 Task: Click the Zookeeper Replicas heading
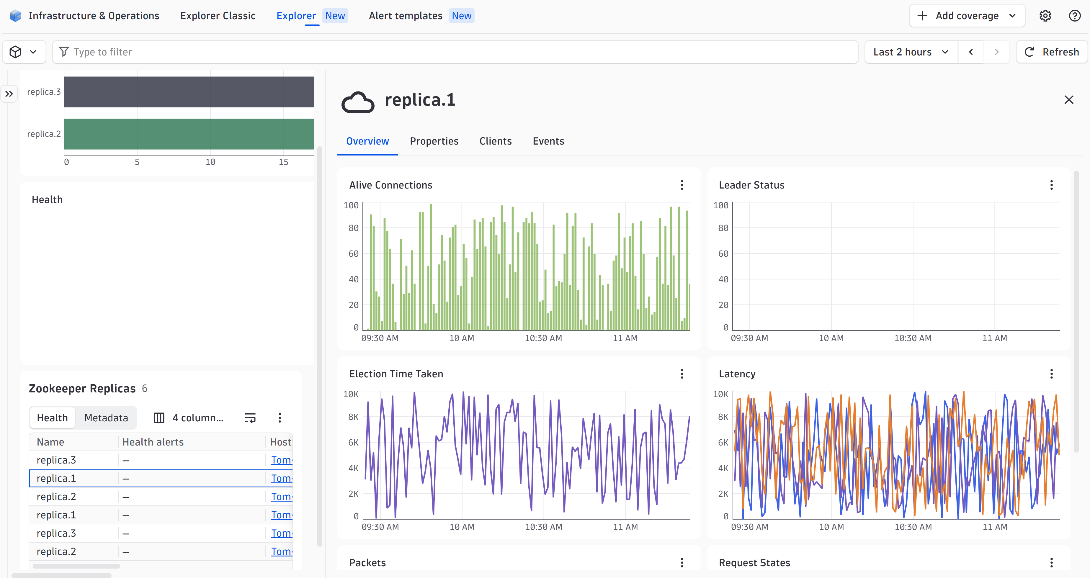82,389
